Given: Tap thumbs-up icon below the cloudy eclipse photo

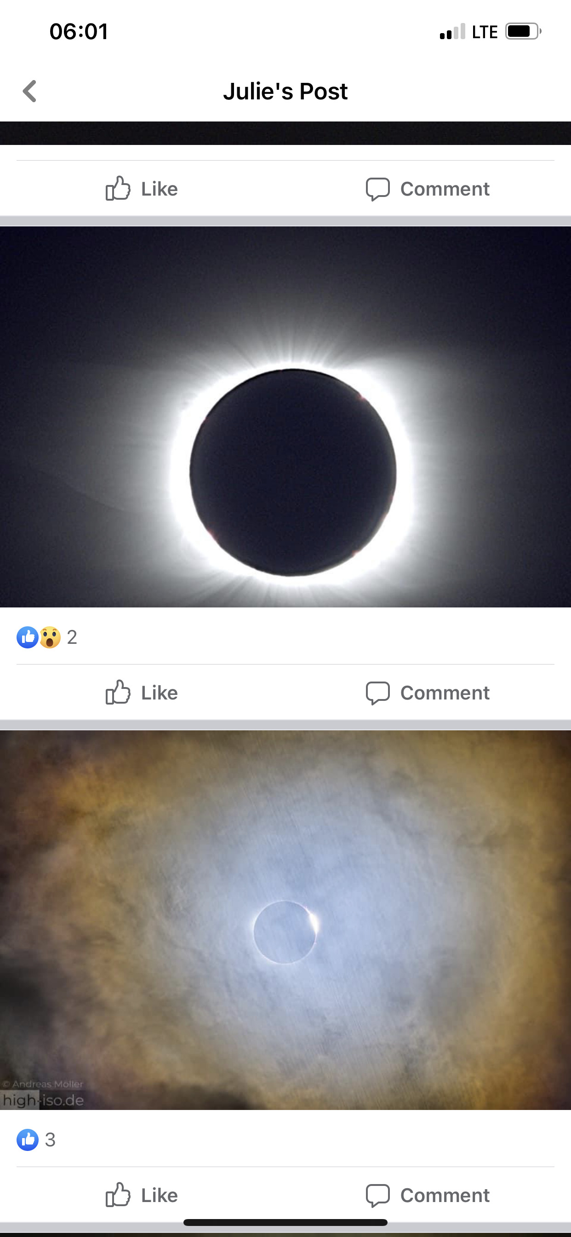Looking at the screenshot, I should tap(118, 1194).
